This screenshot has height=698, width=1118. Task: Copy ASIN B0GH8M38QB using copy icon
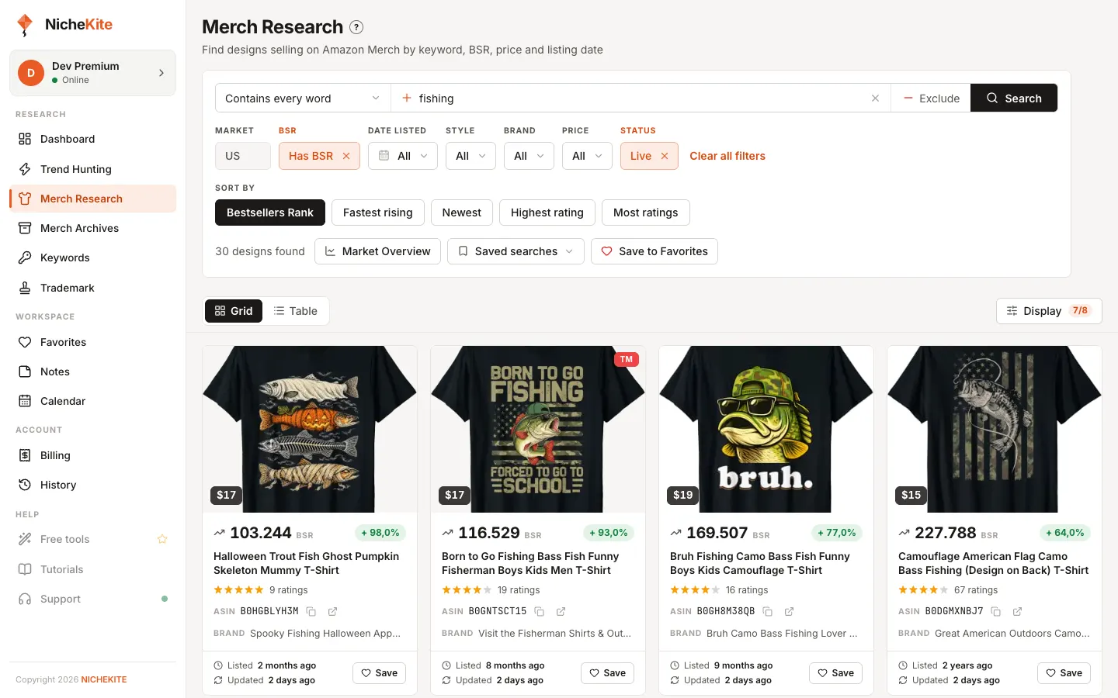pyautogui.click(x=768, y=611)
